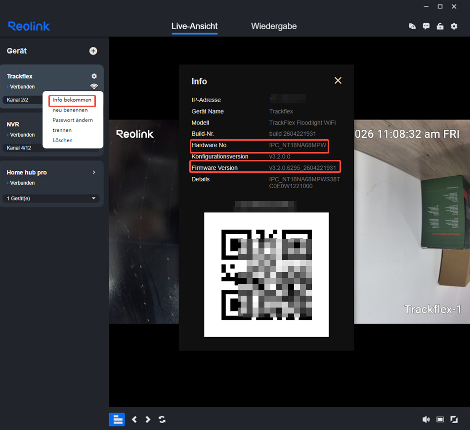This screenshot has height=430, width=470.
Task: Select Info bekommen menu entry
Action: (72, 100)
